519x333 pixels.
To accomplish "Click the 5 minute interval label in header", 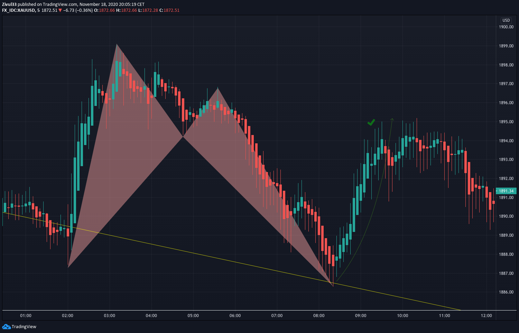I will [x=38, y=10].
